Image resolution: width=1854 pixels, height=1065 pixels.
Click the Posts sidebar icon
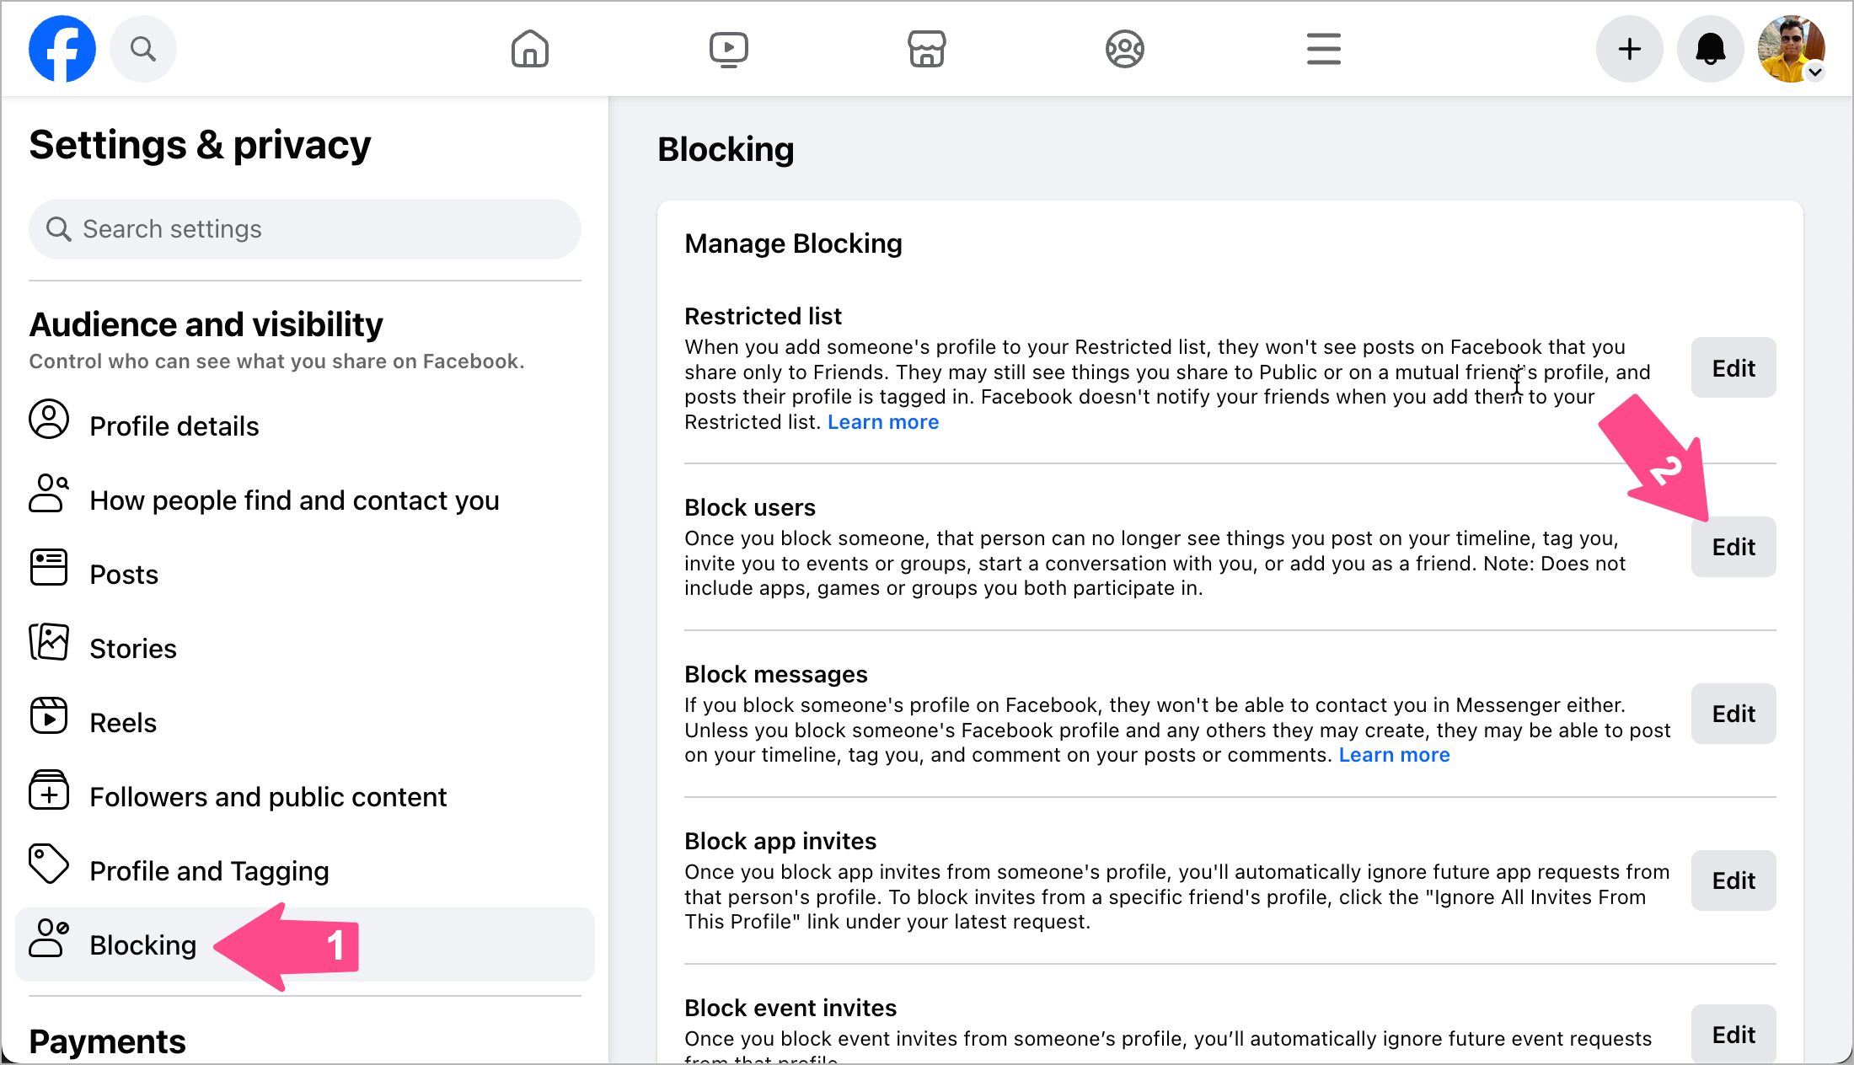point(49,568)
